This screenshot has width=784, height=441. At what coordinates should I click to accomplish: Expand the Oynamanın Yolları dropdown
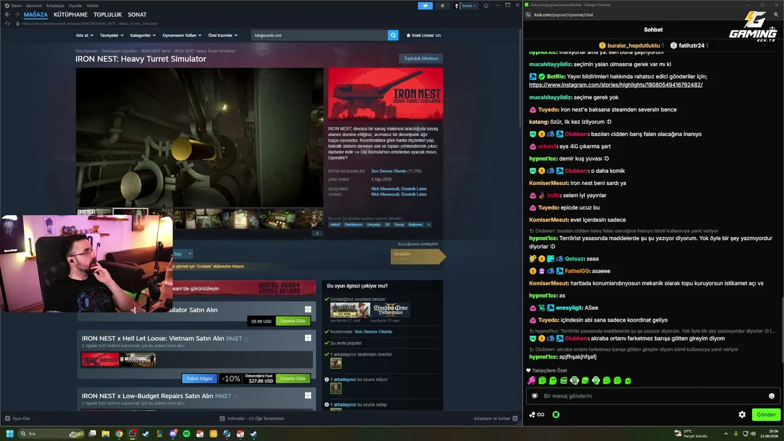point(182,36)
